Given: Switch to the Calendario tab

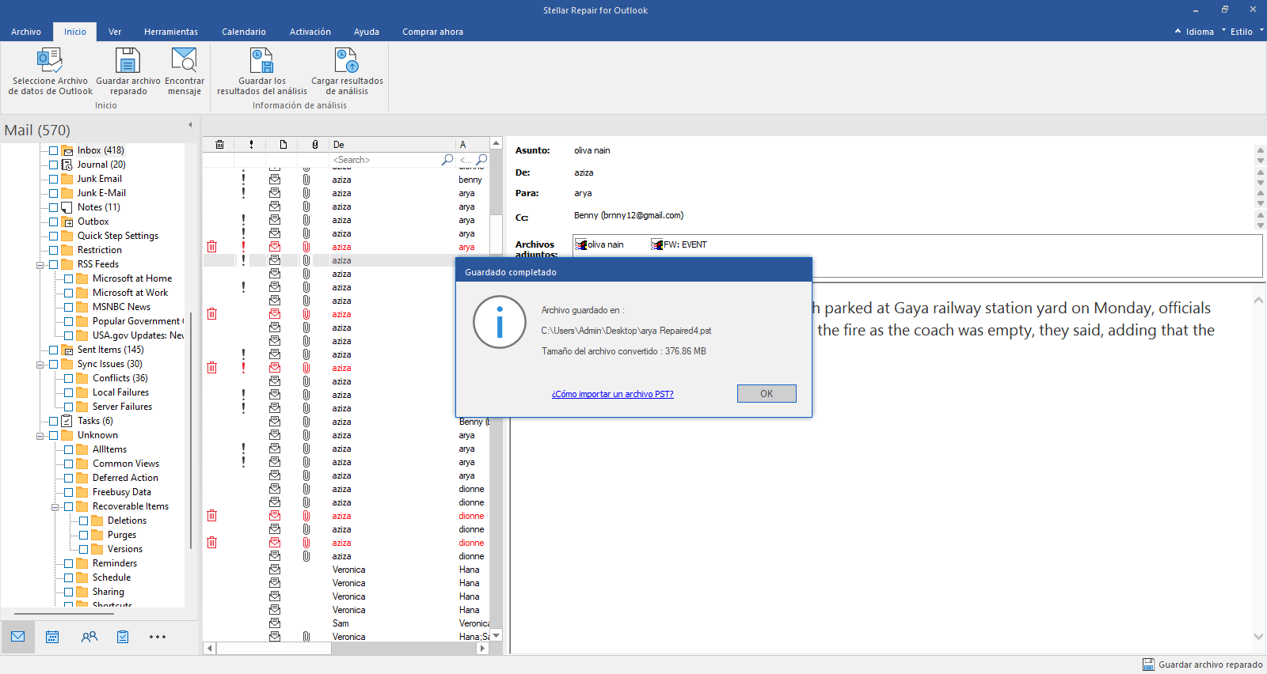Looking at the screenshot, I should click(244, 32).
